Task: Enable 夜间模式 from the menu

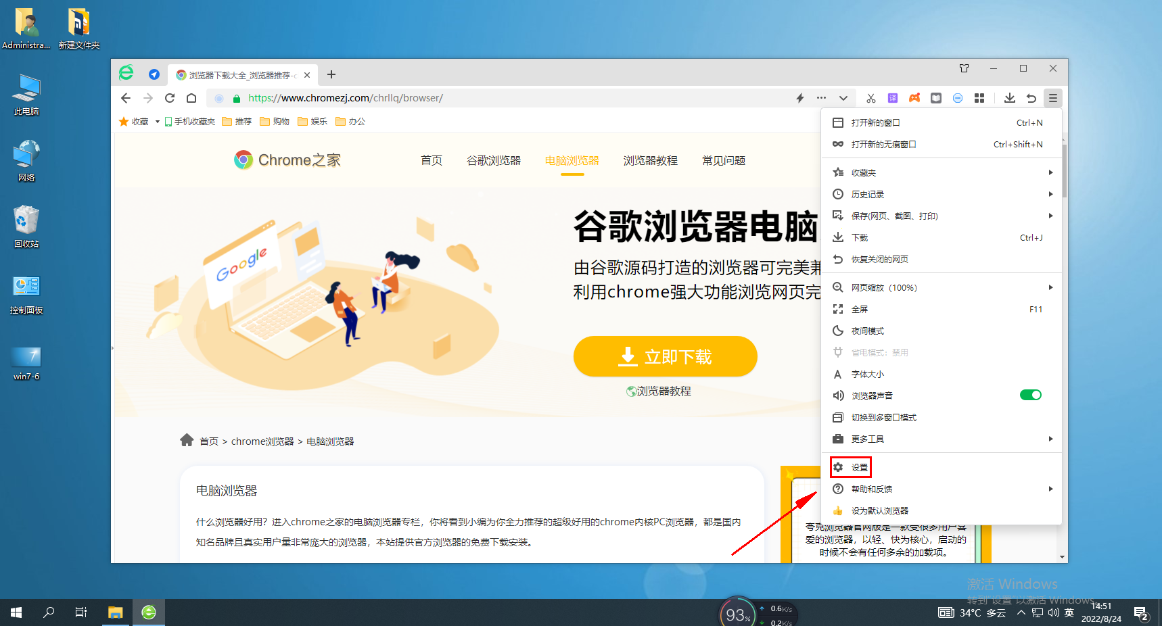Action: 942,331
